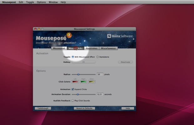
Task: Open the Left click color swatch
Action: (x=75, y=82)
